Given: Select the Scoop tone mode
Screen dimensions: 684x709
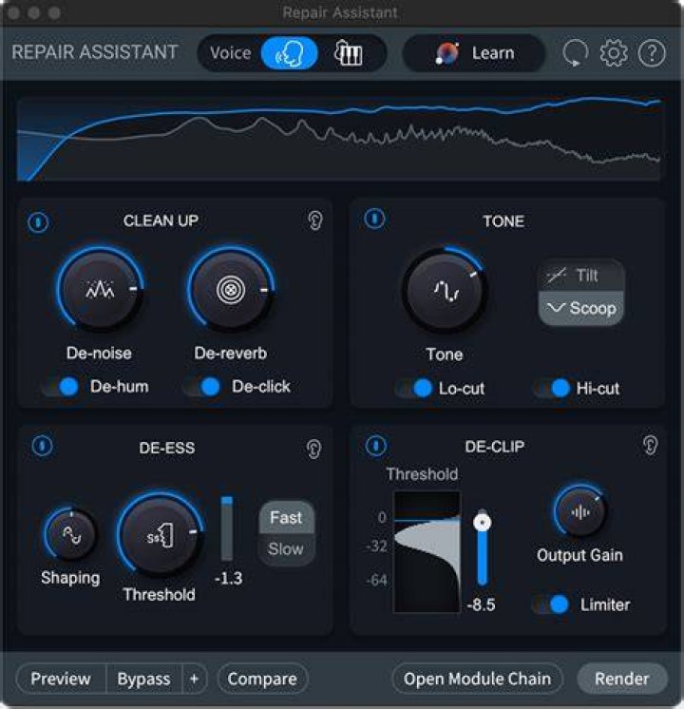Looking at the screenshot, I should [x=581, y=308].
